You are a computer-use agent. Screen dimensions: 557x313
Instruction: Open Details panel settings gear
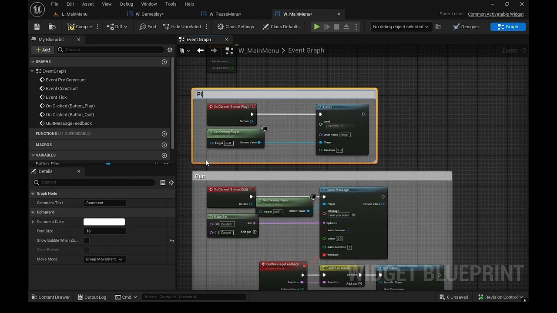tap(171, 183)
